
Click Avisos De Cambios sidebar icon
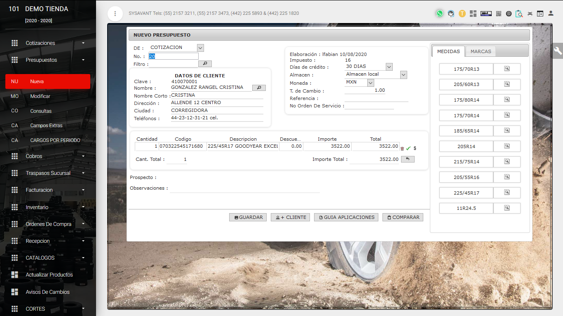(14, 292)
